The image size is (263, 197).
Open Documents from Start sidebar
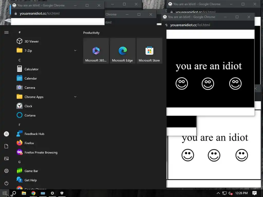(6, 146)
